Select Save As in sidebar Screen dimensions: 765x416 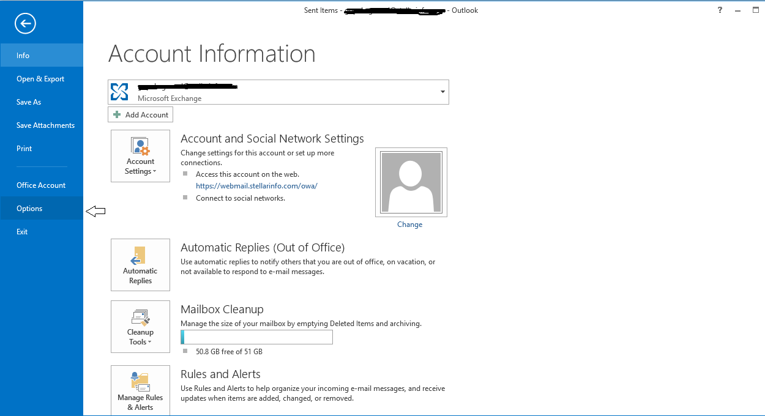tap(42, 102)
